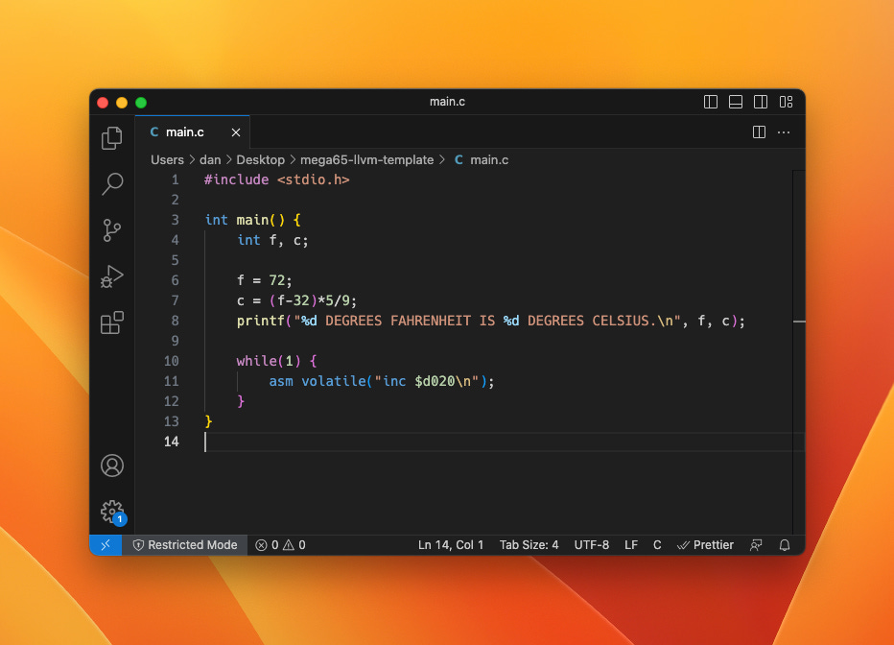Open the Explorer view in activity bar
Image resolution: width=894 pixels, height=645 pixels.
pyautogui.click(x=111, y=138)
